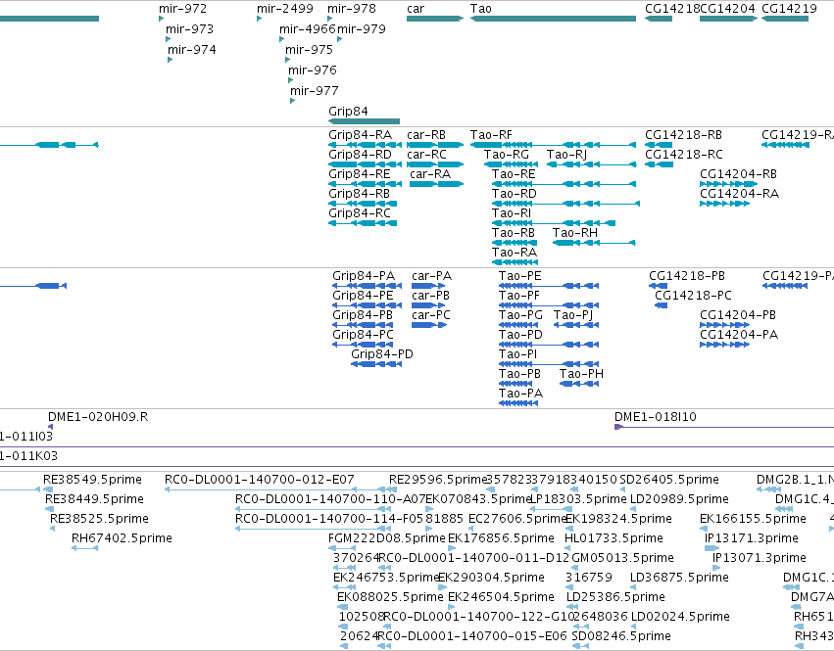Select the CG14204-RB transcript label

[x=738, y=174]
